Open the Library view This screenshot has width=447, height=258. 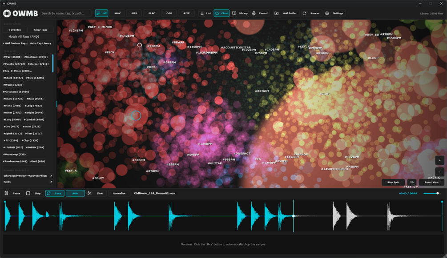tap(240, 13)
